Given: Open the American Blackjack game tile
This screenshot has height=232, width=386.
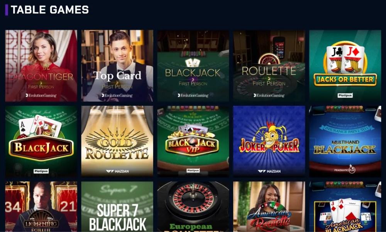Looking at the screenshot, I should point(345,207).
